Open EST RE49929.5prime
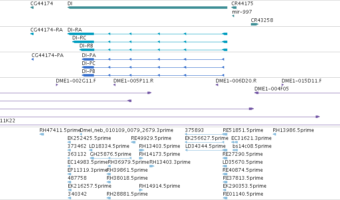 click(x=151, y=138)
